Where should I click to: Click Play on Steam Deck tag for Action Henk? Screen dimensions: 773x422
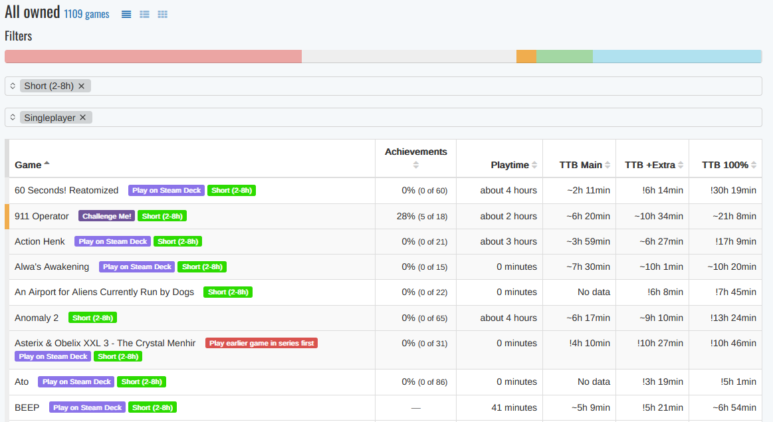113,241
